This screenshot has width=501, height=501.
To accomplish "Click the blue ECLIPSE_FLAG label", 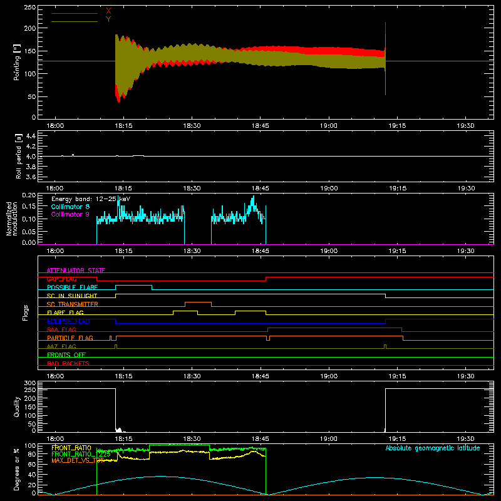I will pos(68,321).
